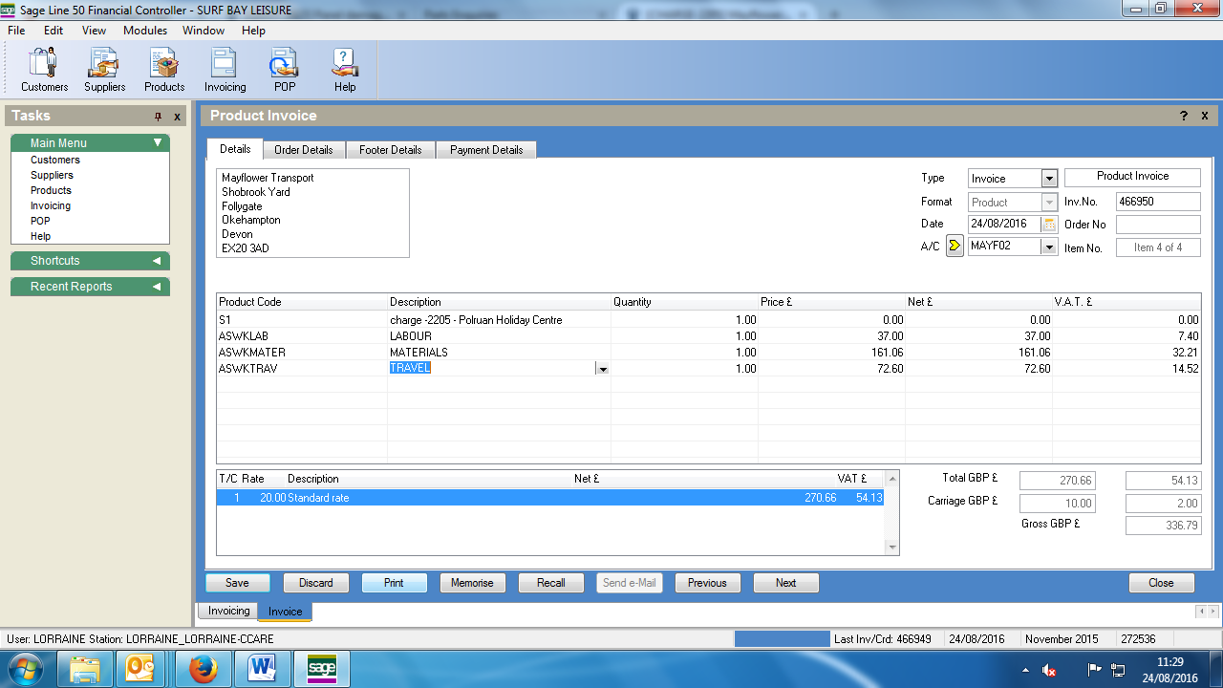Click the POP toolbar icon

pos(285,70)
